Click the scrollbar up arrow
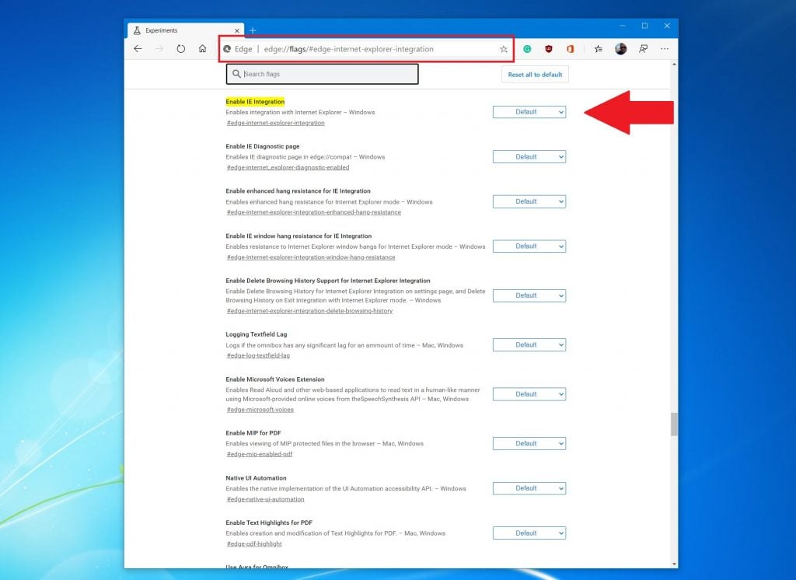Viewport: 796px width, 580px height. (x=674, y=65)
